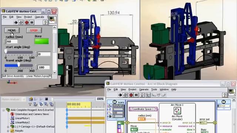Screen dimensions: 237x133
Task: Open Context Help in the Block Diagram window
Action: click(x=224, y=95)
